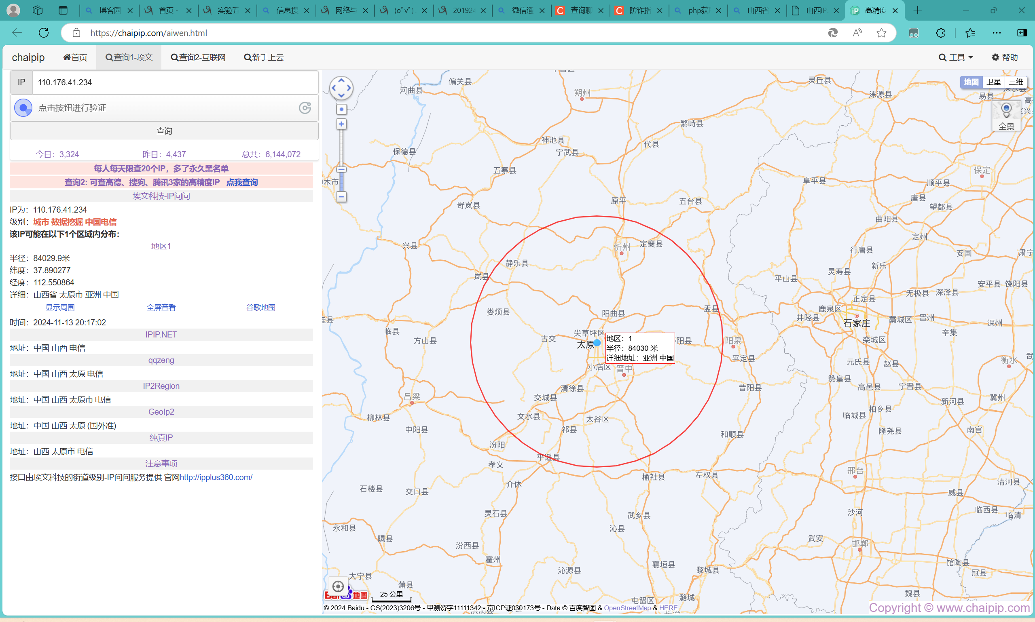Click the 谷歌地图 link
The image size is (1035, 622).
point(260,307)
